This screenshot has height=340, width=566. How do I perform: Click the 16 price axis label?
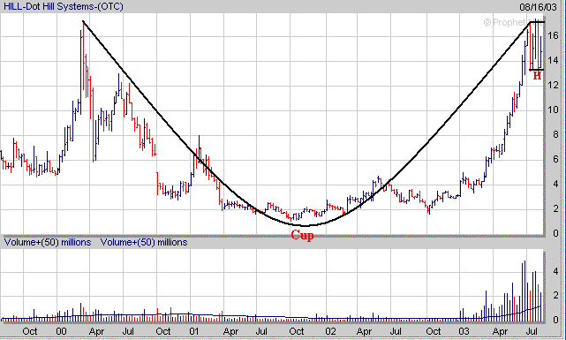553,35
